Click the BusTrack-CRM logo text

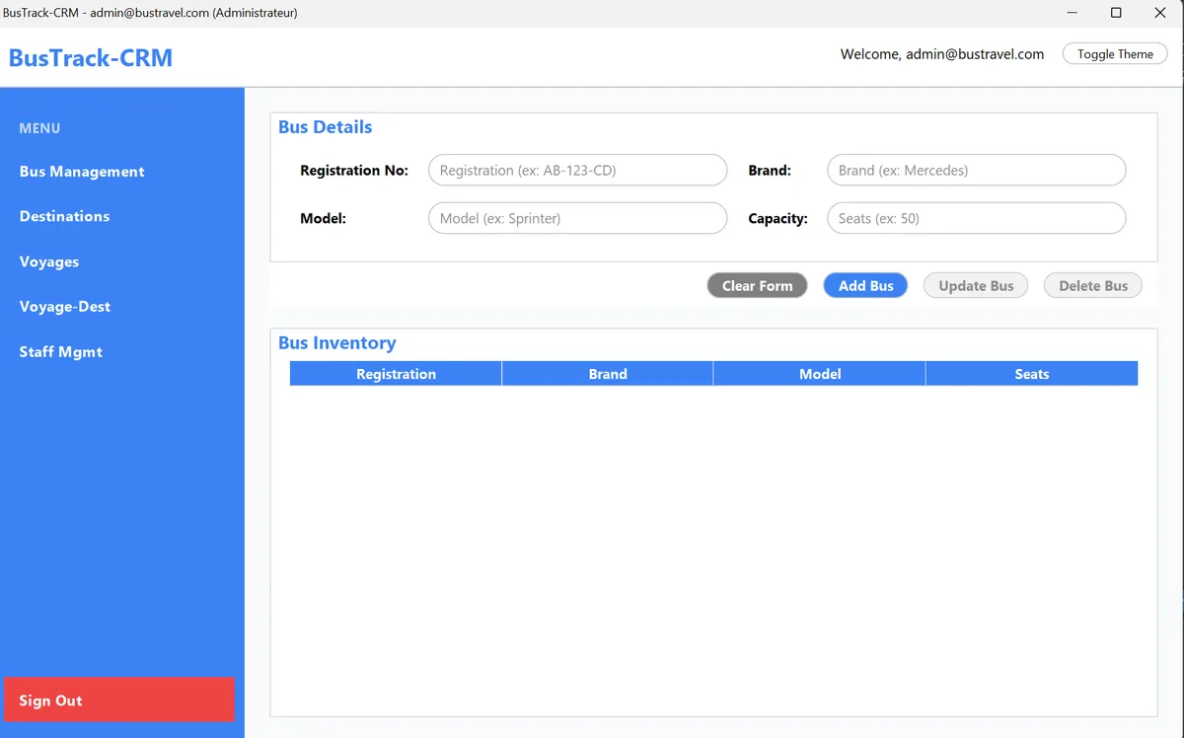pos(90,57)
